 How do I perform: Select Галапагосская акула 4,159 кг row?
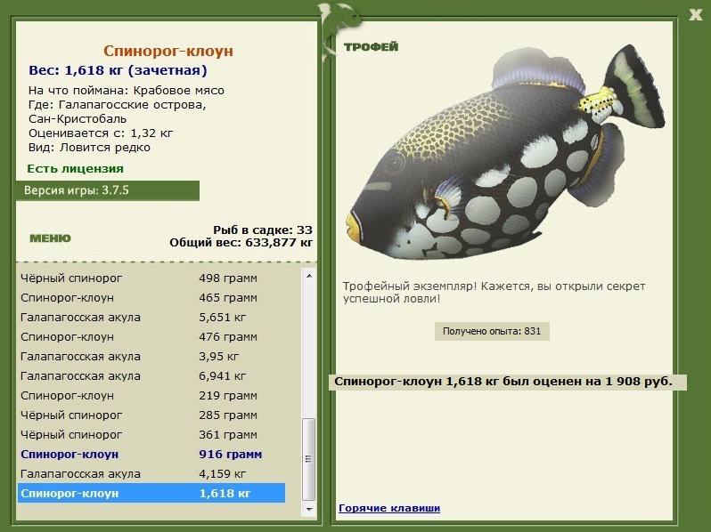pos(151,473)
